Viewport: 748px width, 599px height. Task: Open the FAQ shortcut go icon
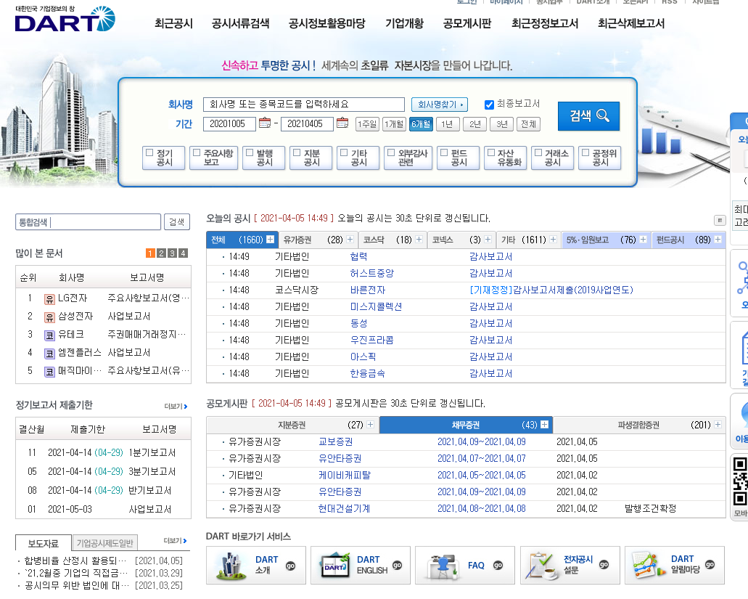(498, 565)
